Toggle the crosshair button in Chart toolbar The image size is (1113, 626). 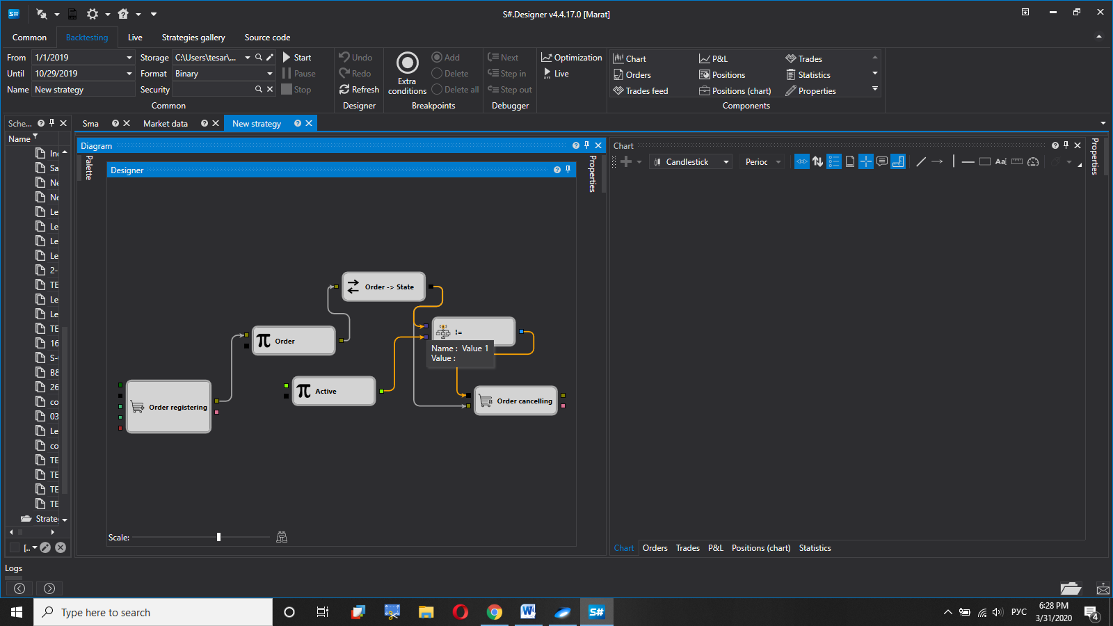(865, 162)
